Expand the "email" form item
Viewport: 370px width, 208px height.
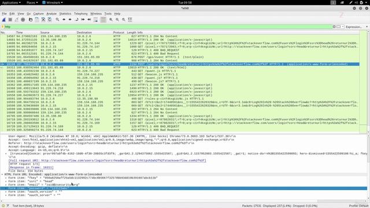[x=6, y=185]
